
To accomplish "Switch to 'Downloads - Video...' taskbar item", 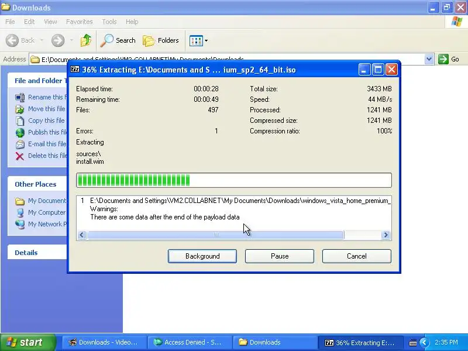I will pos(104,342).
